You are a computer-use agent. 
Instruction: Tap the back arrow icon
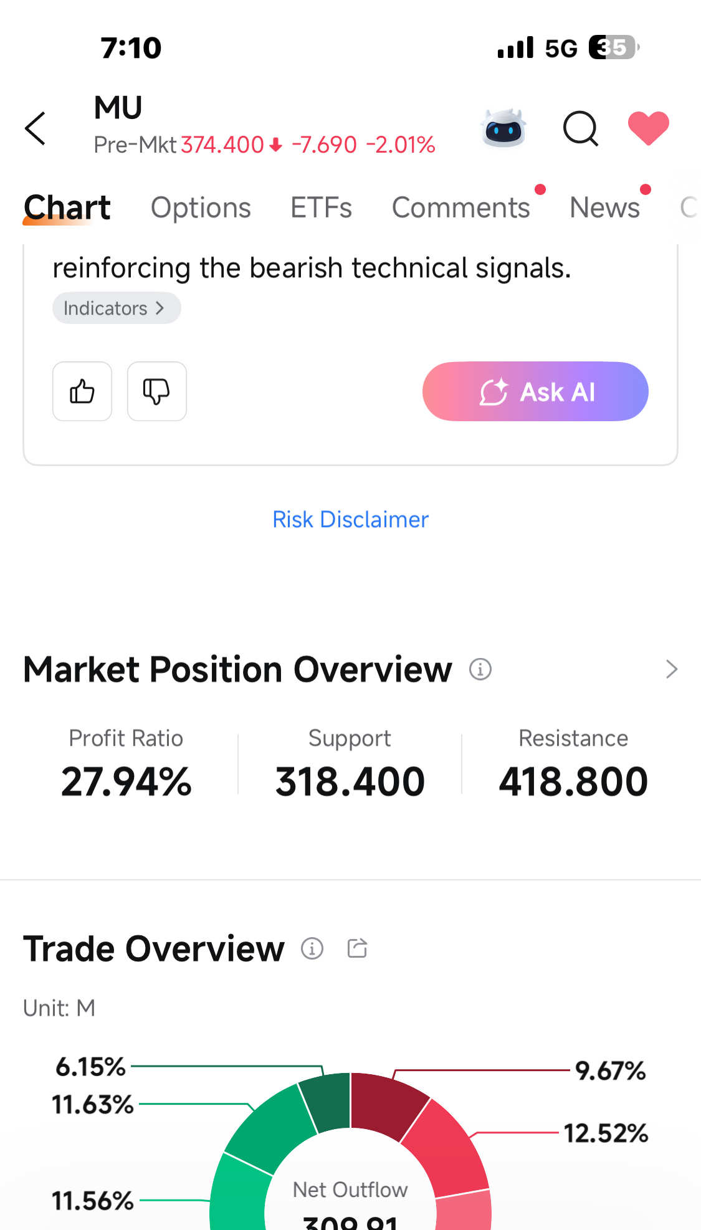click(x=36, y=128)
